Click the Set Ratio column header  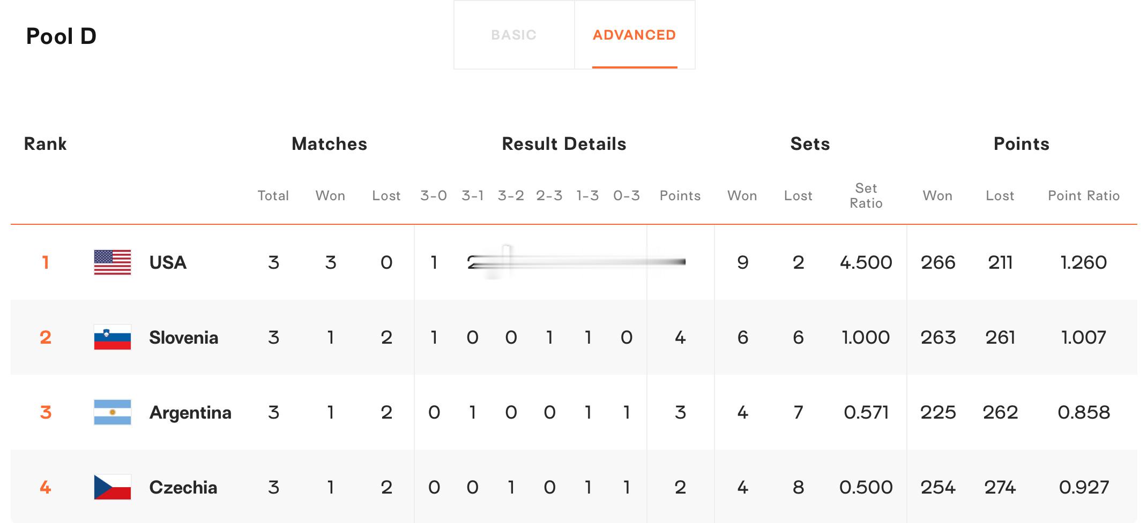tap(866, 195)
